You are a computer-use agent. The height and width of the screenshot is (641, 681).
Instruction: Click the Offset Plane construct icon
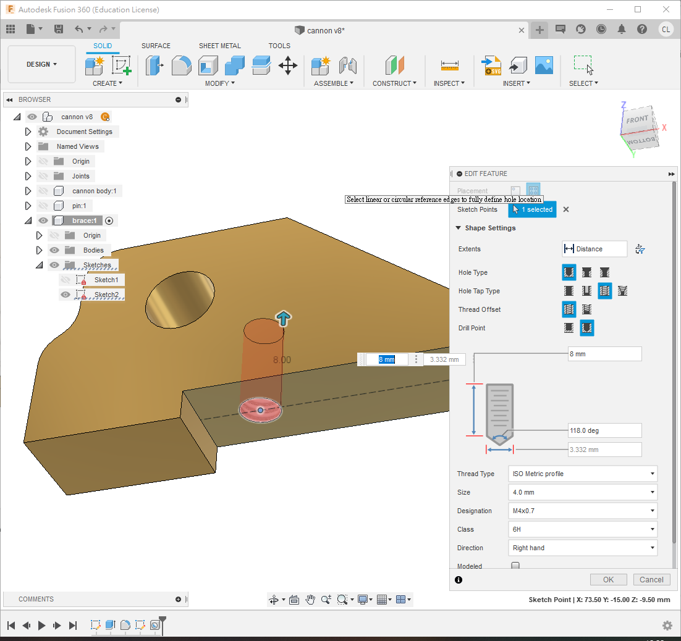point(394,65)
